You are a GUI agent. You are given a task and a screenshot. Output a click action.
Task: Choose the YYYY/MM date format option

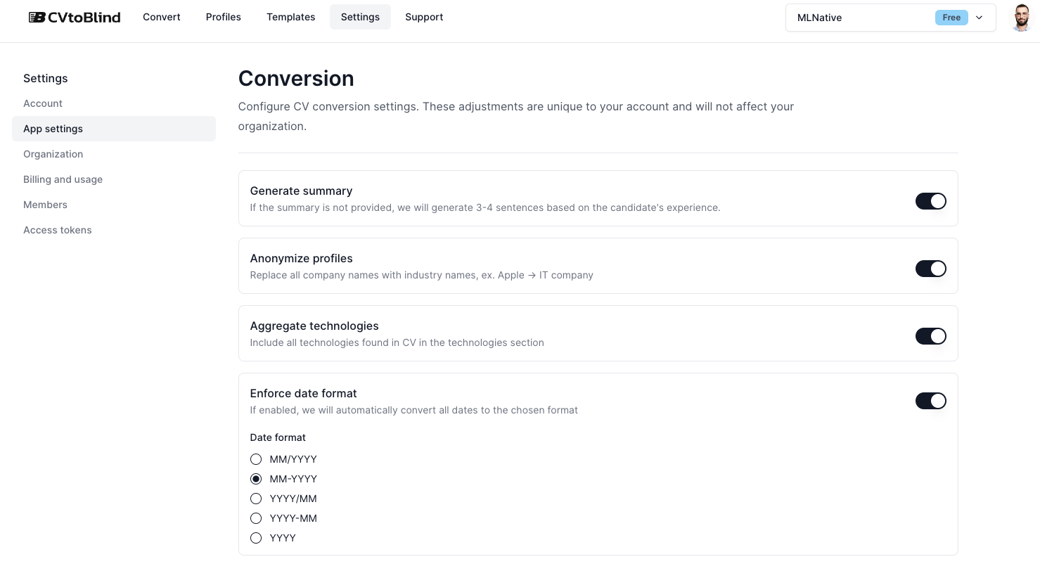(x=256, y=499)
